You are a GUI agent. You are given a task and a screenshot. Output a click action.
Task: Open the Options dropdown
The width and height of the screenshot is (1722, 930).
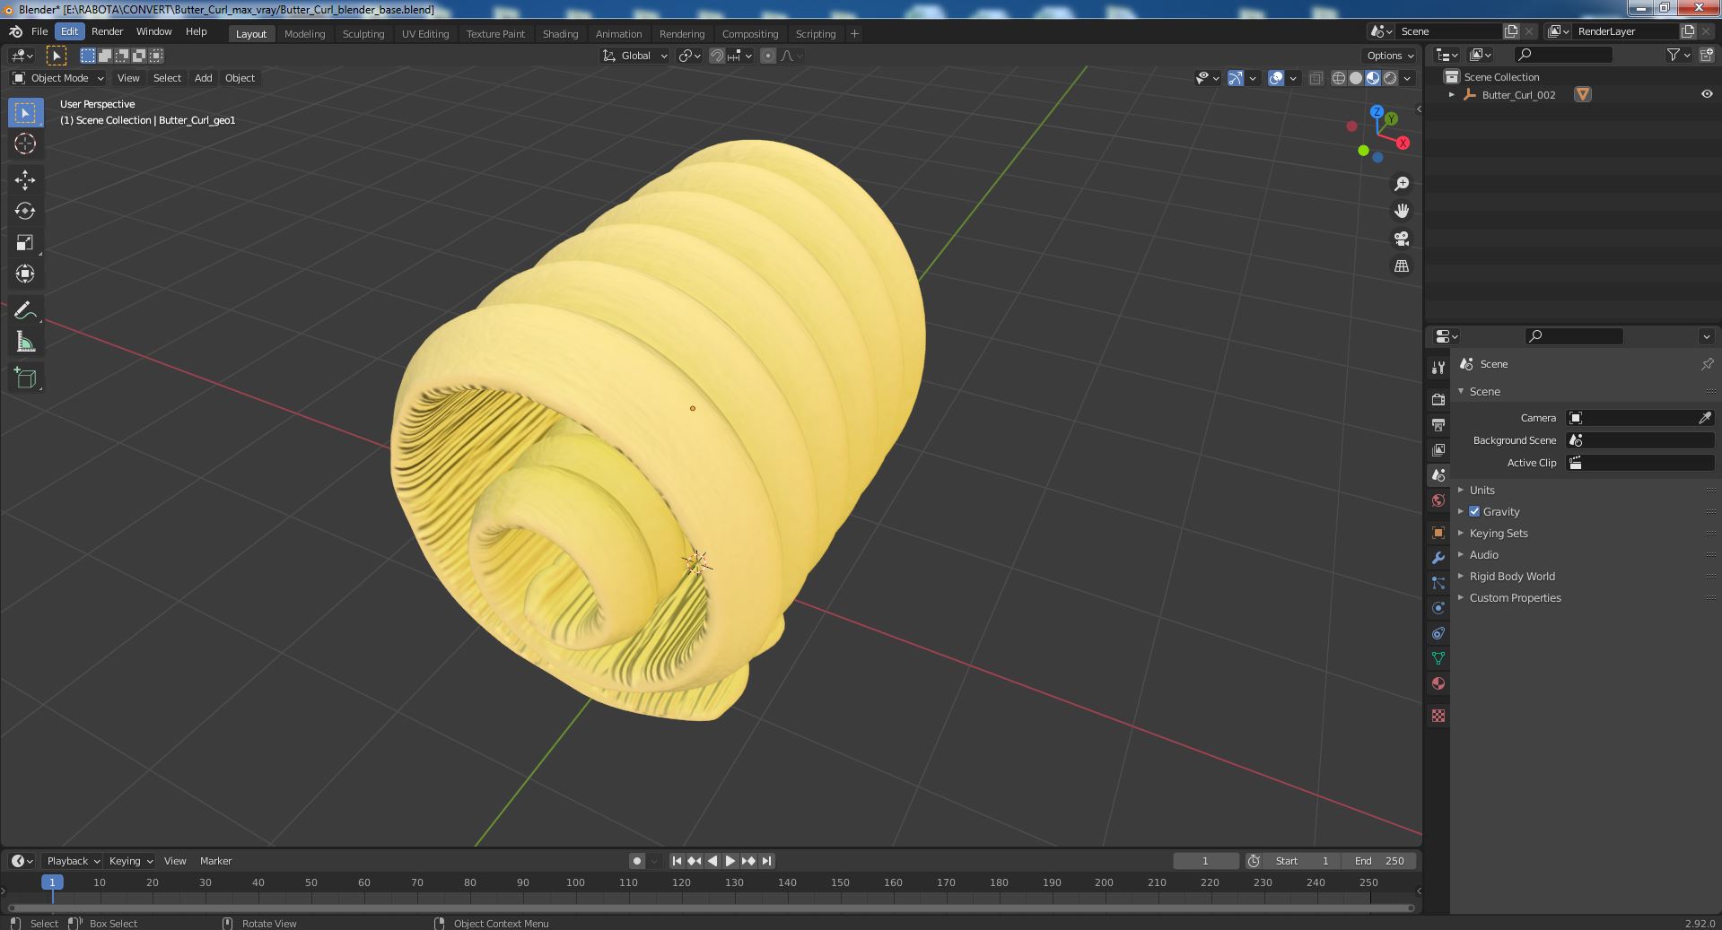pyautogui.click(x=1390, y=56)
